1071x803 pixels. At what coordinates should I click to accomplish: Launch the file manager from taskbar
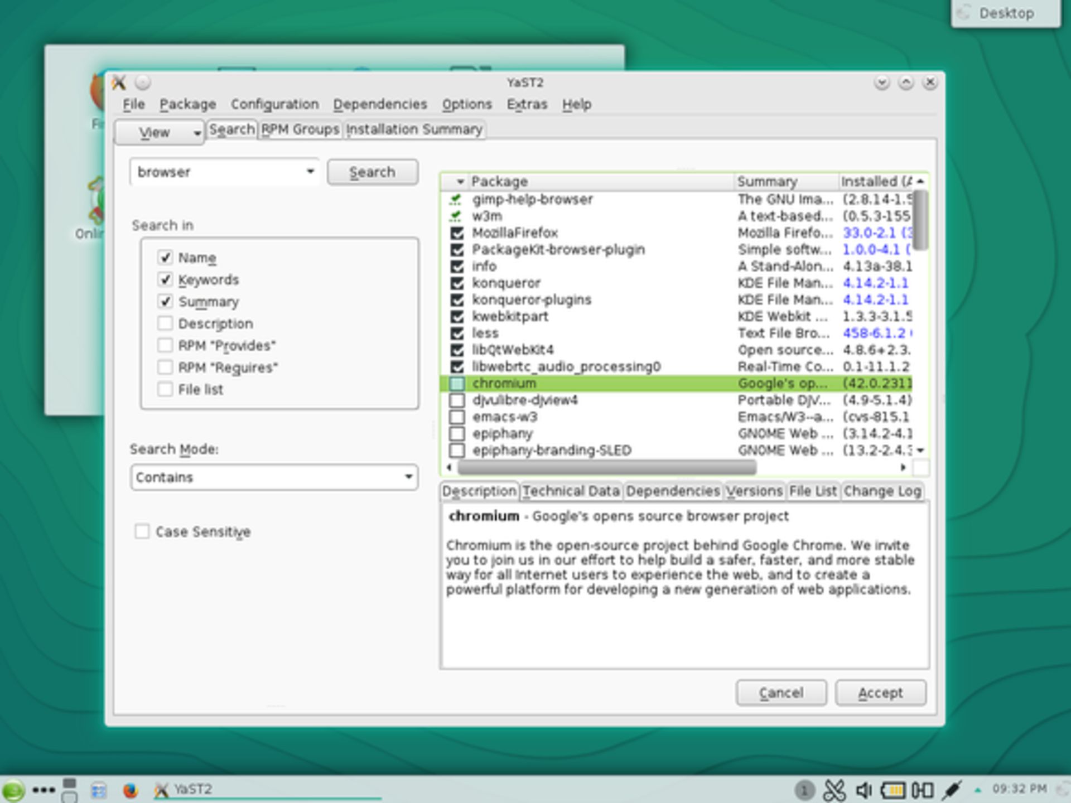click(99, 790)
